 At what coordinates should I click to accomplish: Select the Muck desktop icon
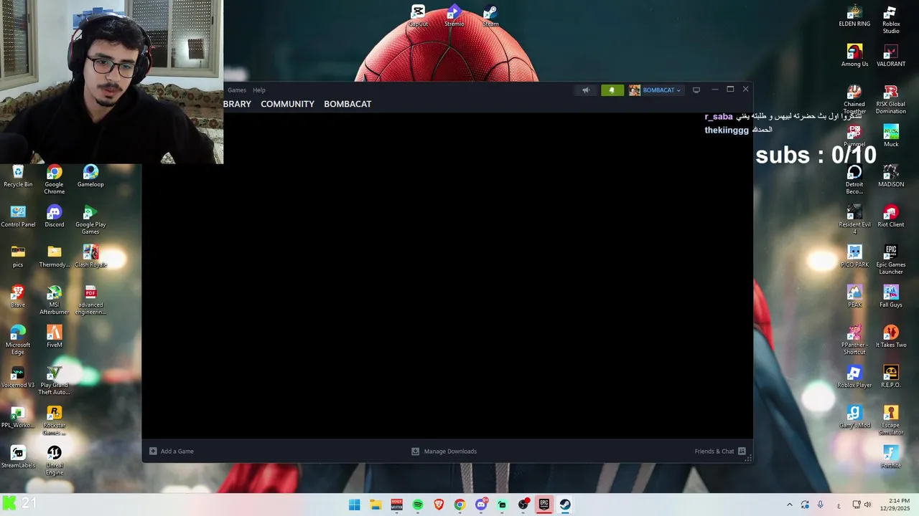coord(891,136)
